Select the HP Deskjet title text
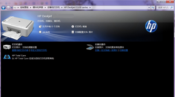This screenshot has height=97, width=175. [x=45, y=16]
